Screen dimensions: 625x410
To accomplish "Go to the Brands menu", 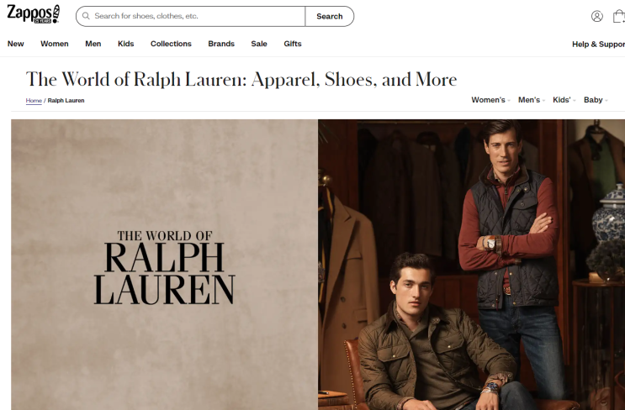I will pyautogui.click(x=221, y=44).
